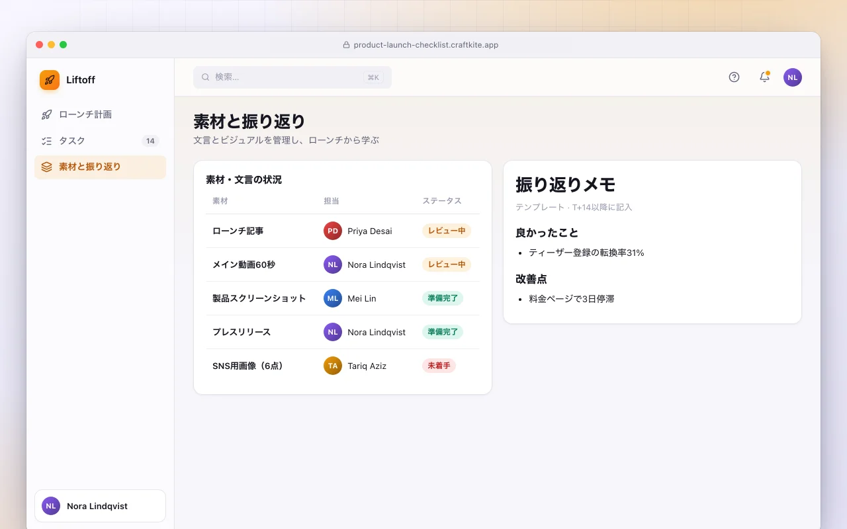
Task: Open the help question mark icon
Action: click(734, 77)
